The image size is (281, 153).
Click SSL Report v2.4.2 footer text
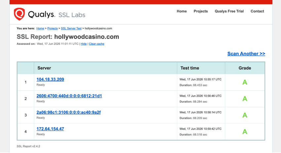coord(28,146)
